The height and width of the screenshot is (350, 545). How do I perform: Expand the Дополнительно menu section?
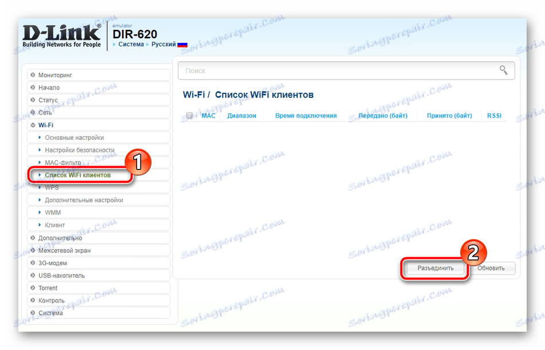[99, 238]
